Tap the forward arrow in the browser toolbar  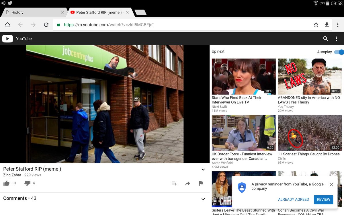(x=33, y=25)
